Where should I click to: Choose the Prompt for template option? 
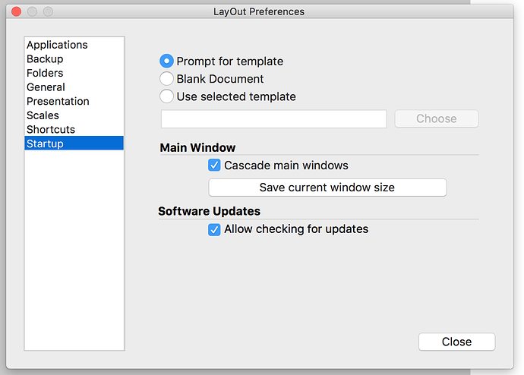pyautogui.click(x=167, y=61)
